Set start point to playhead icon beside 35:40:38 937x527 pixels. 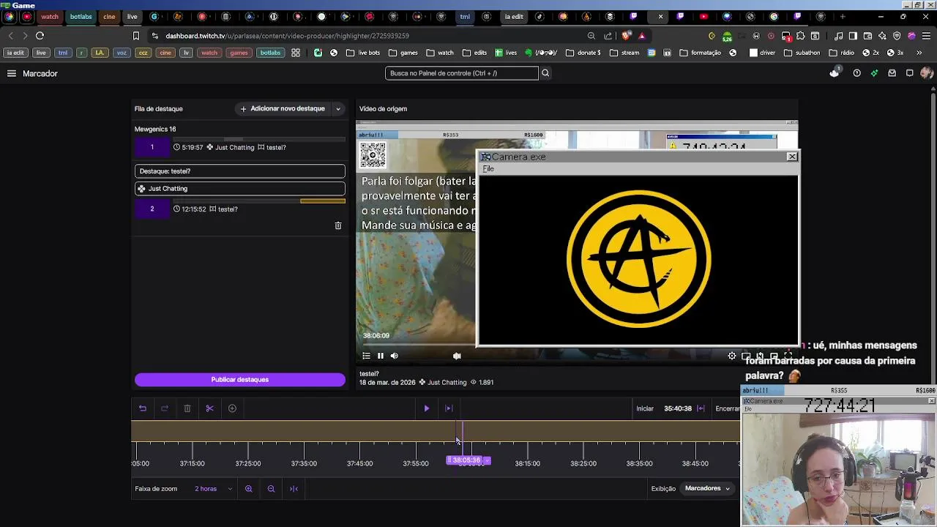click(701, 408)
